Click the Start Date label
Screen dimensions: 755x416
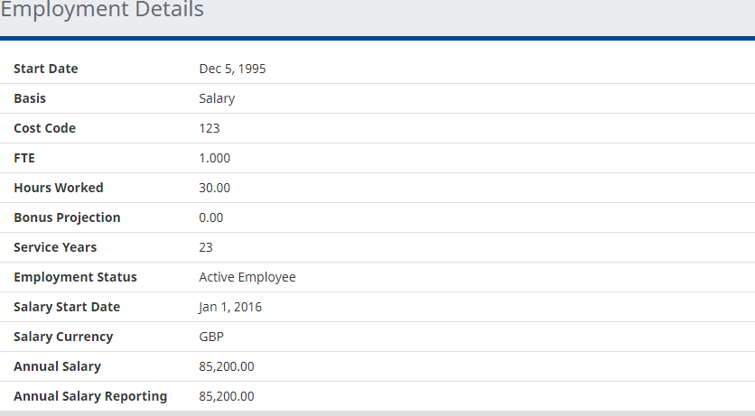(x=46, y=69)
